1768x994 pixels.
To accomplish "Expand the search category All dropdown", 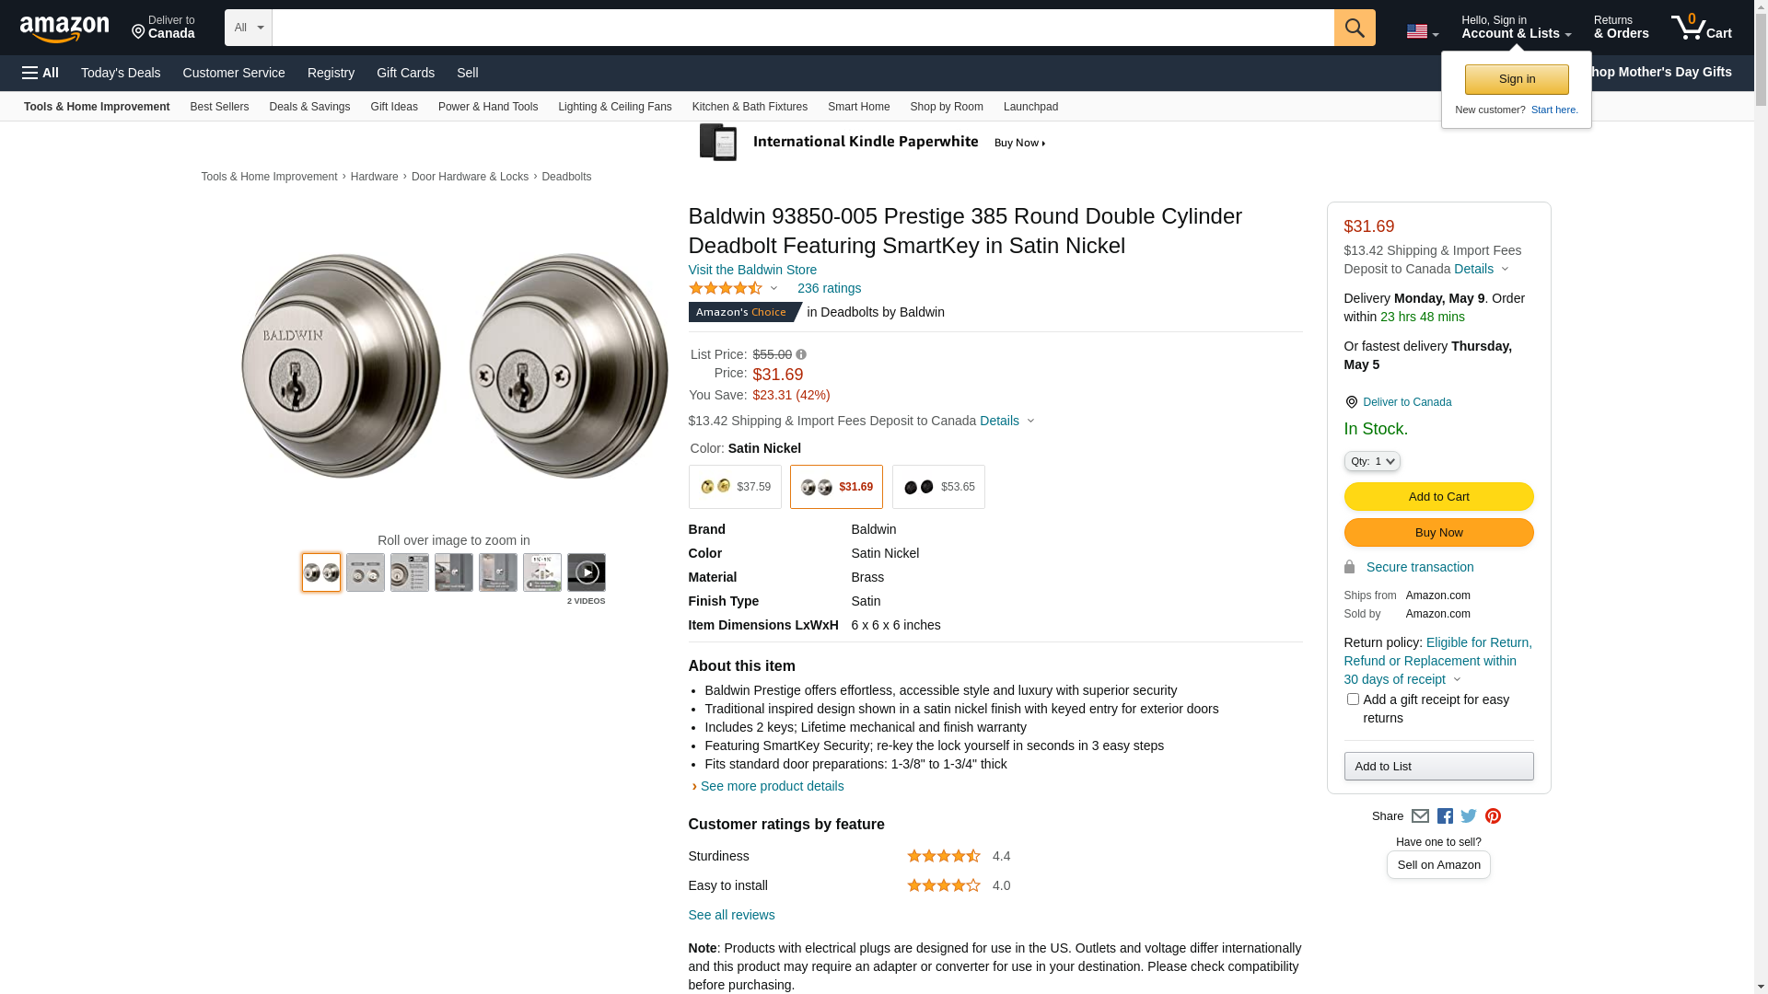I will click(x=249, y=28).
